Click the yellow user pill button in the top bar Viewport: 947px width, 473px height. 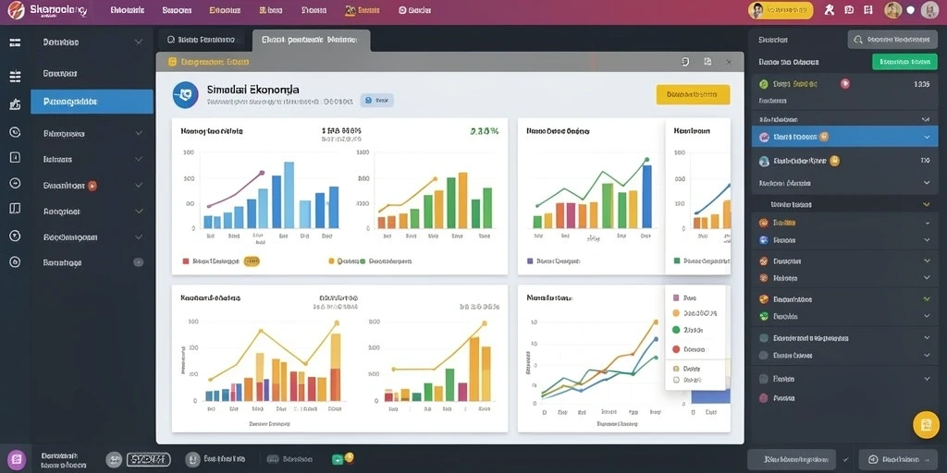[x=781, y=10]
